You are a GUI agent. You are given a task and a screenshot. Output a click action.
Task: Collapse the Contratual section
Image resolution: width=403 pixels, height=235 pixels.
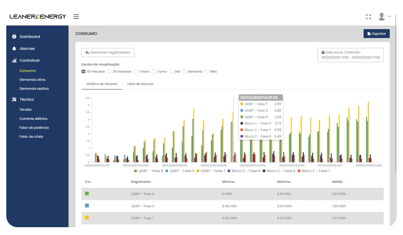tap(29, 60)
